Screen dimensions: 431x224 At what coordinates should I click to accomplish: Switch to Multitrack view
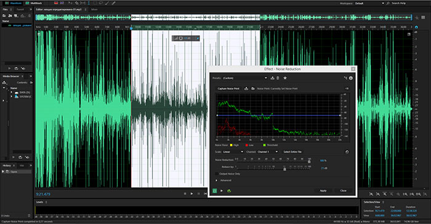33,3
